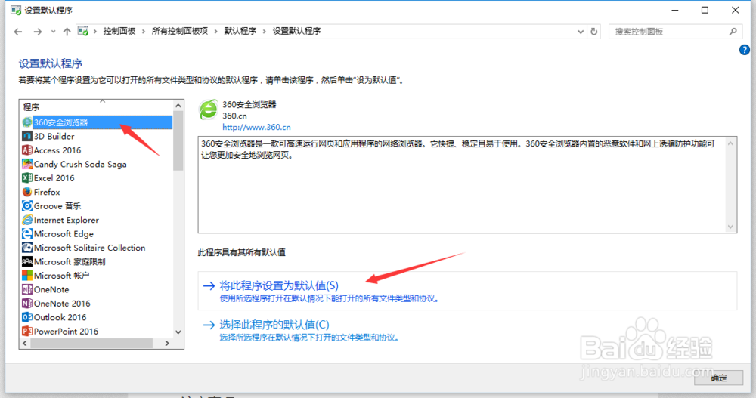Click the Excel 2016 icon

click(27, 178)
